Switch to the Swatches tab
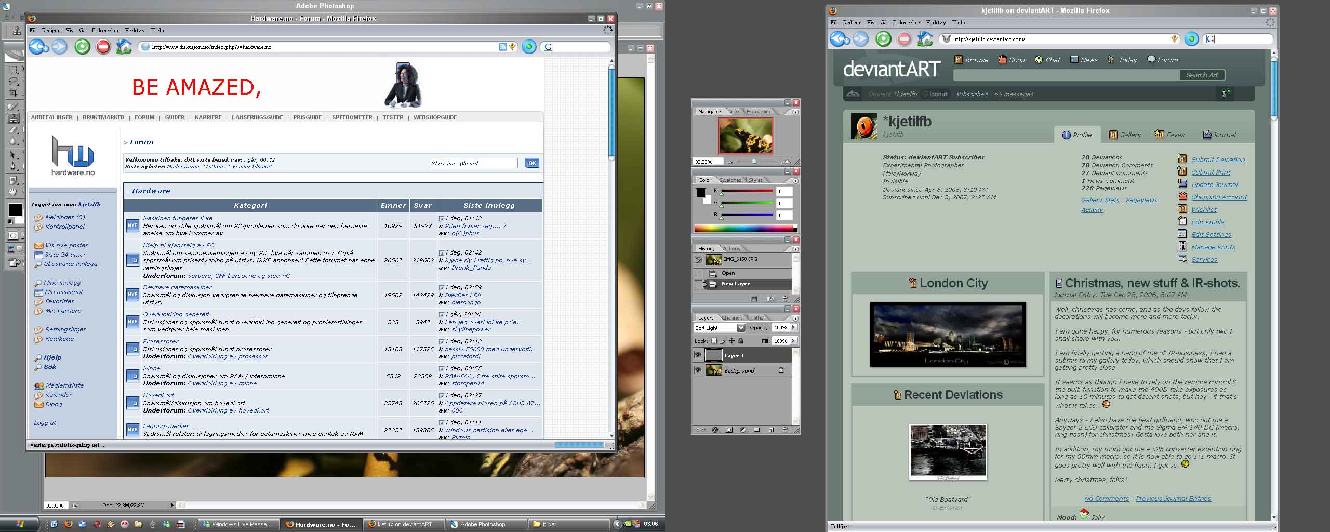Viewport: 1330px width, 532px height. 730,180
